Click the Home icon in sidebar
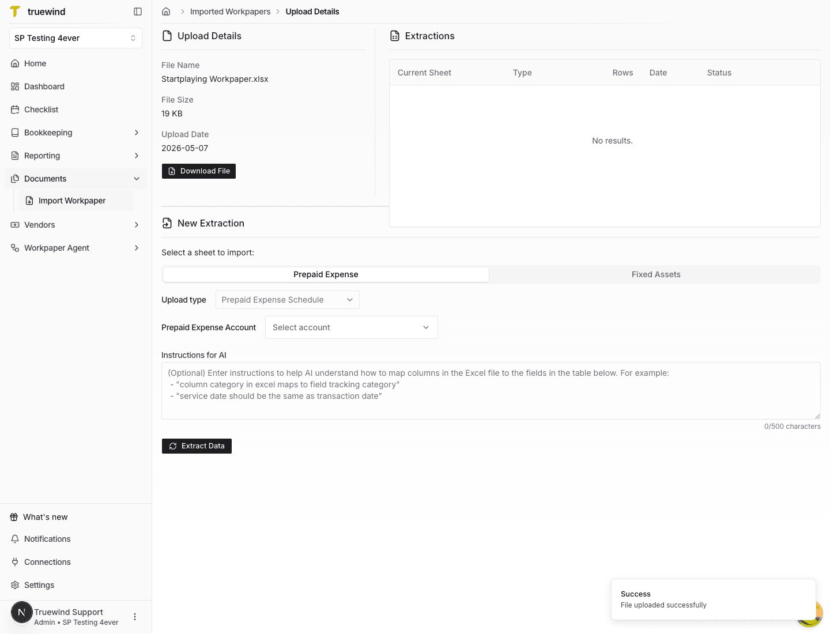This screenshot has height=634, width=830. point(15,63)
